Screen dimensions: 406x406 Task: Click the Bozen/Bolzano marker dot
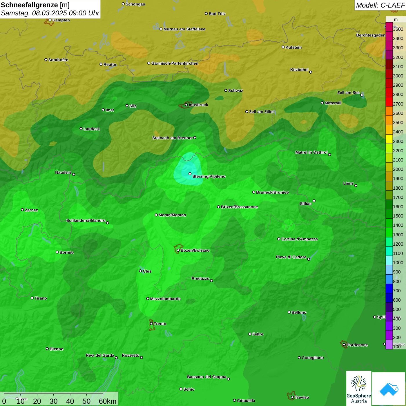pyautogui.click(x=178, y=250)
